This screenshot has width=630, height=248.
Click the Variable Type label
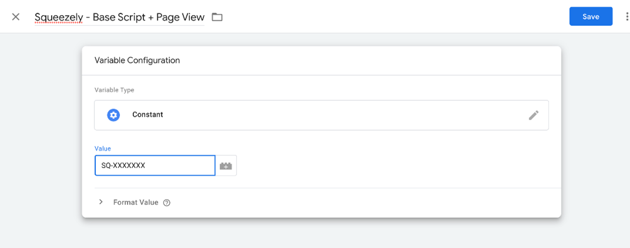pyautogui.click(x=115, y=90)
